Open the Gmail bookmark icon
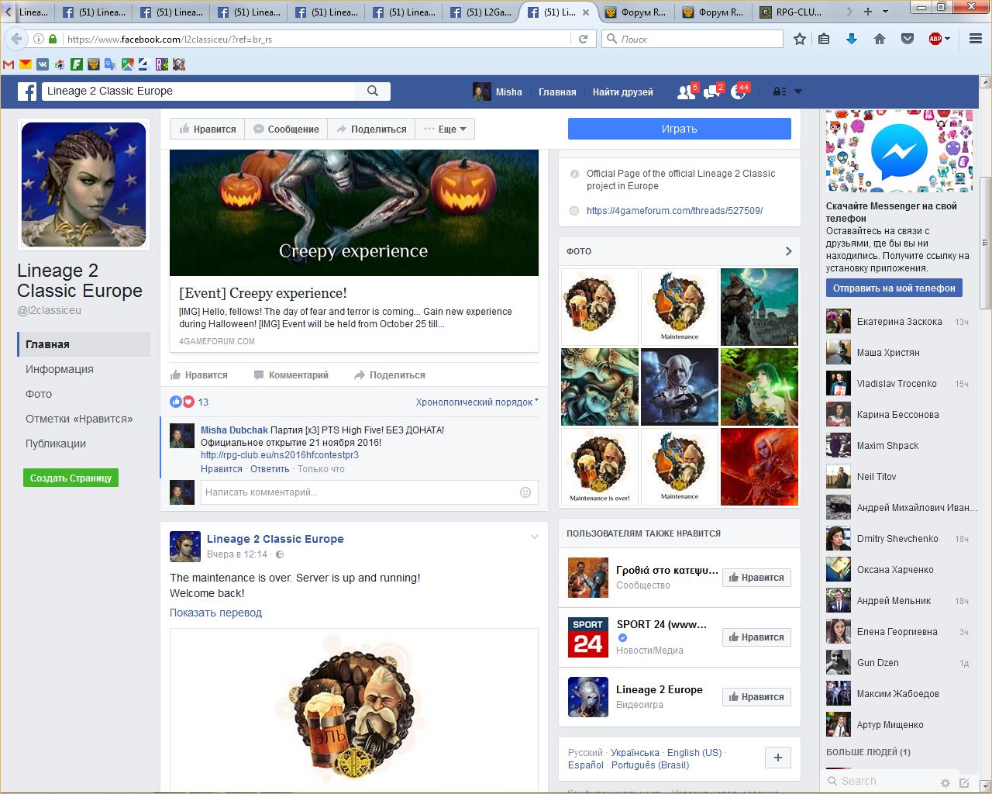This screenshot has width=992, height=794. pyautogui.click(x=9, y=64)
